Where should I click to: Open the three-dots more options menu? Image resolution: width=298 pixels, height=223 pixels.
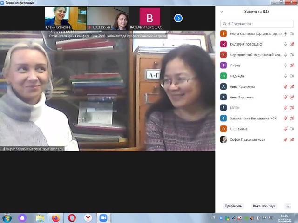(288, 206)
